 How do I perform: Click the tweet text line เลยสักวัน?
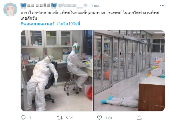coord(29,18)
